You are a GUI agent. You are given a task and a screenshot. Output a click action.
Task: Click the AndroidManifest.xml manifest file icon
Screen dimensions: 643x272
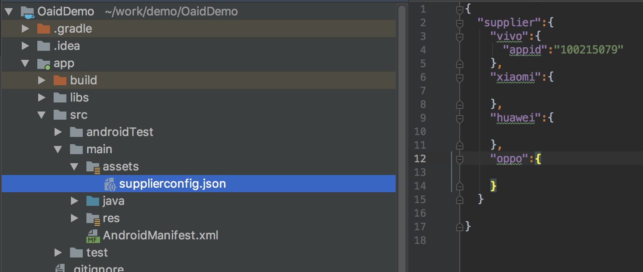coord(93,236)
